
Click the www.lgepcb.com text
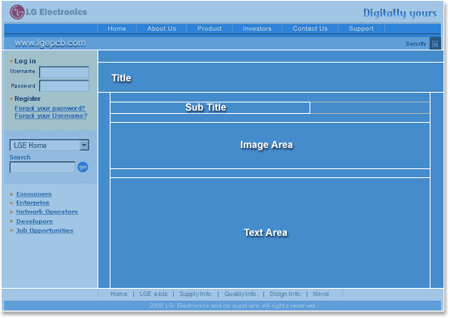point(50,43)
